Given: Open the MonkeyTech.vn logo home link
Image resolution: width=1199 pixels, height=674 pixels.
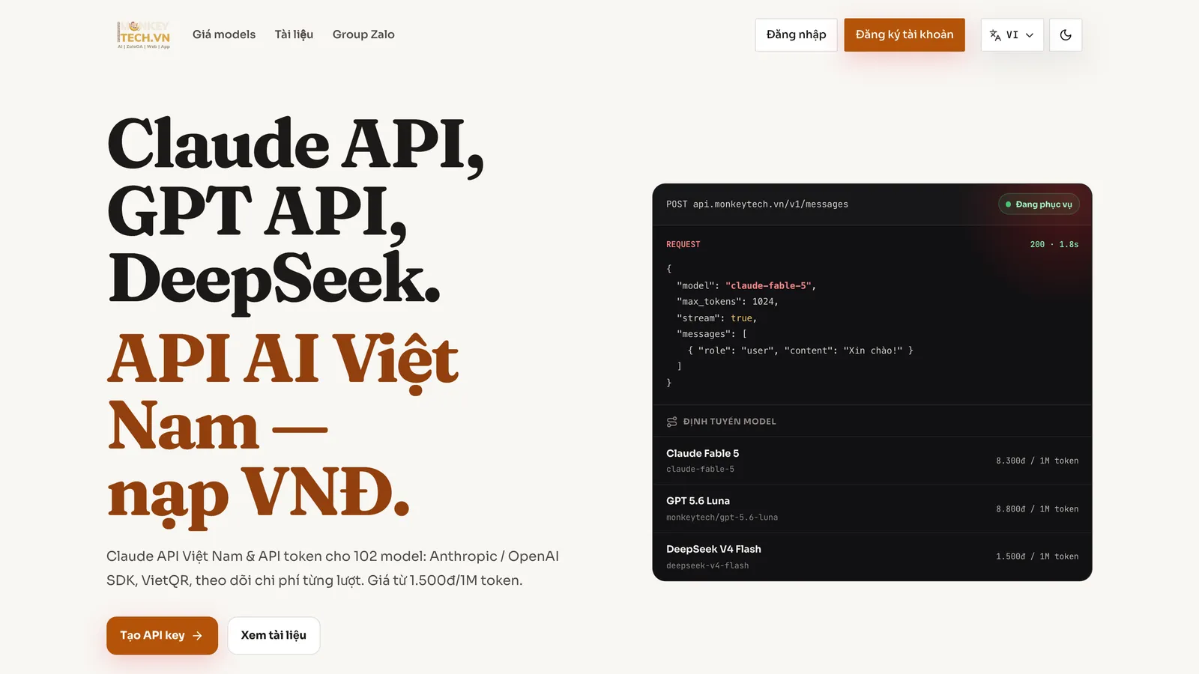Looking at the screenshot, I should click(144, 34).
